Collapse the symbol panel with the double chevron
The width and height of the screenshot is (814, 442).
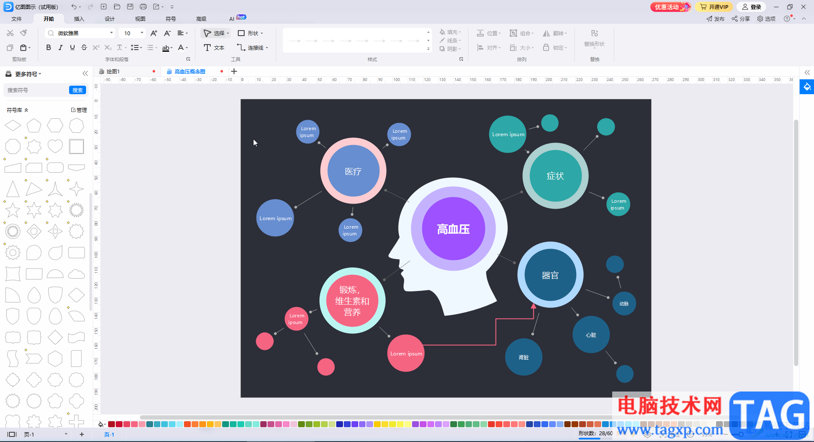[x=85, y=73]
